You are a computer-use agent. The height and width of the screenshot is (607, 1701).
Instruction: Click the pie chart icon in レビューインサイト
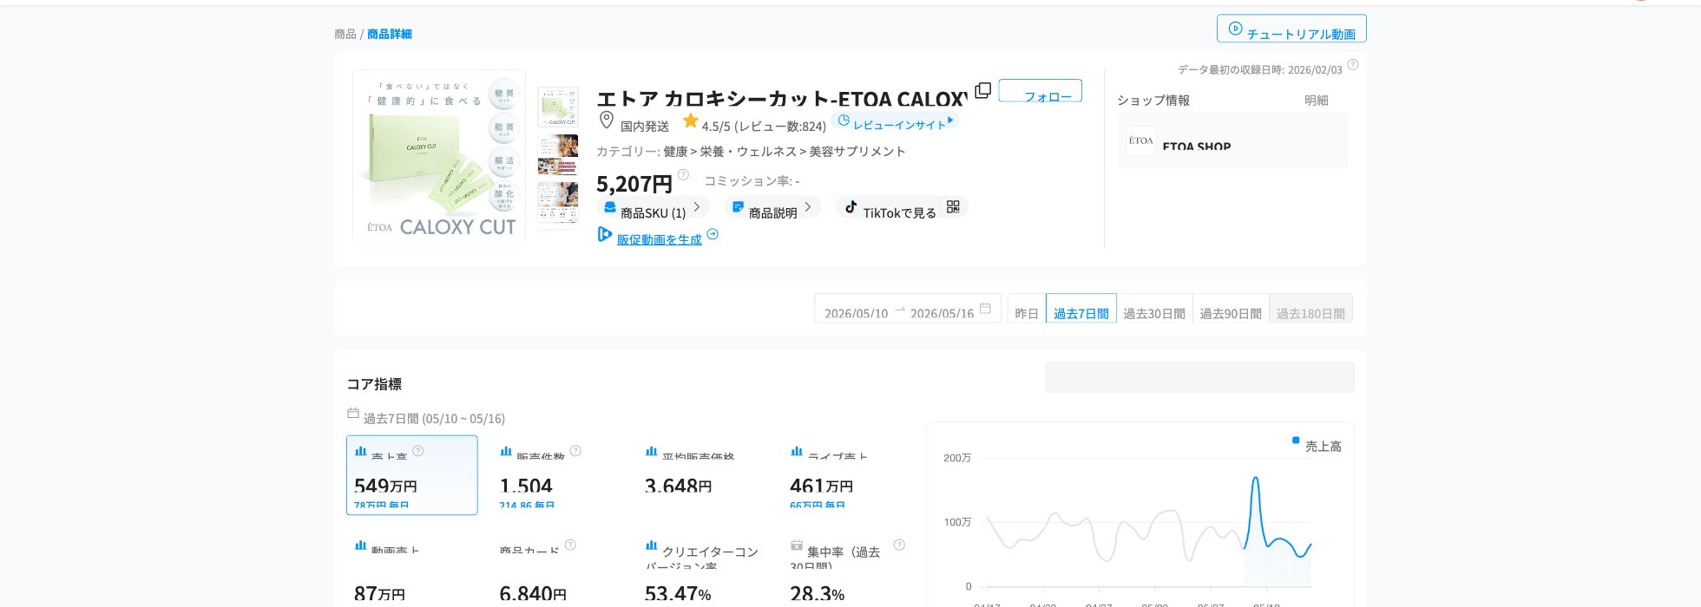[844, 121]
